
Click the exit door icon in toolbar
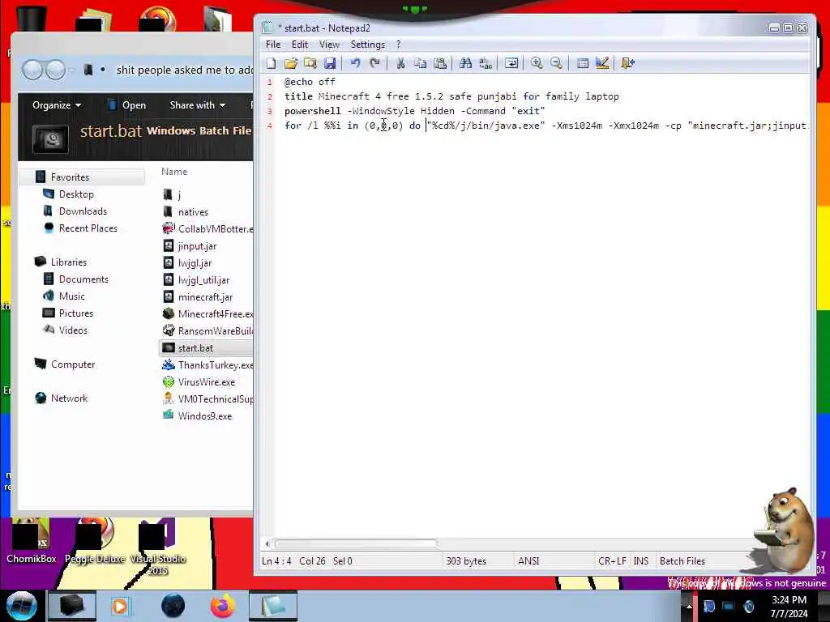coord(628,63)
